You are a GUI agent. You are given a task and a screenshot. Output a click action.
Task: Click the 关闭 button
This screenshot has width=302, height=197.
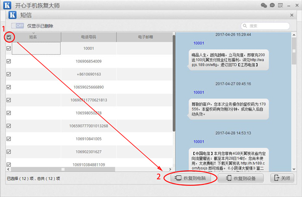point(282,178)
